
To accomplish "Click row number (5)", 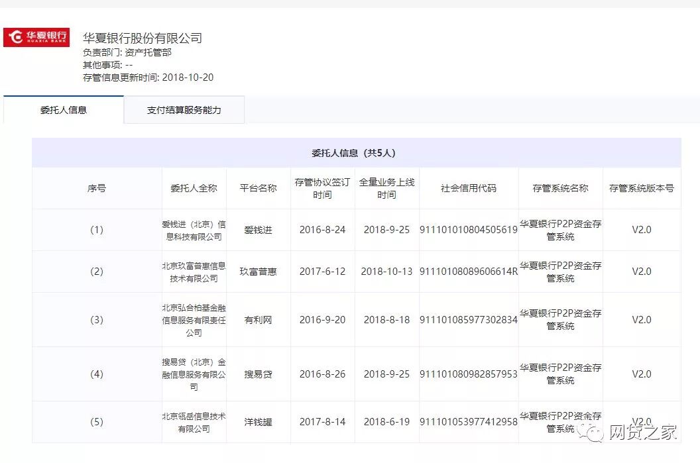I will tap(97, 422).
